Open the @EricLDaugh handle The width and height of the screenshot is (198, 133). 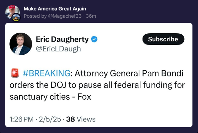pyautogui.click(x=58, y=49)
